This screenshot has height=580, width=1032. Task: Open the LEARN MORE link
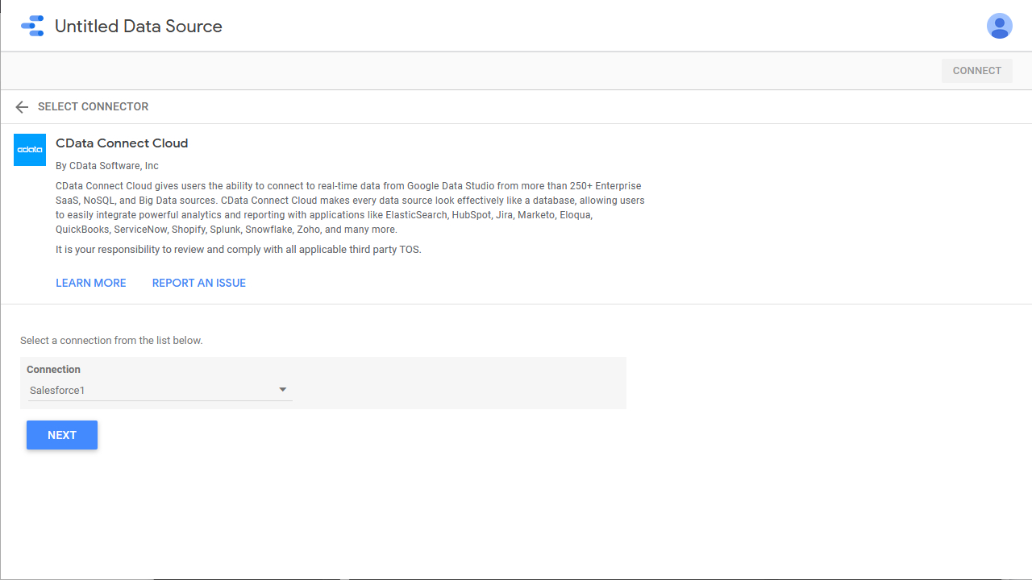click(91, 283)
